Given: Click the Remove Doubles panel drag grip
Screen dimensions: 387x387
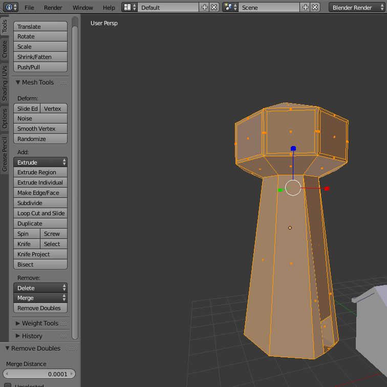Looking at the screenshot, I should (x=72, y=349).
